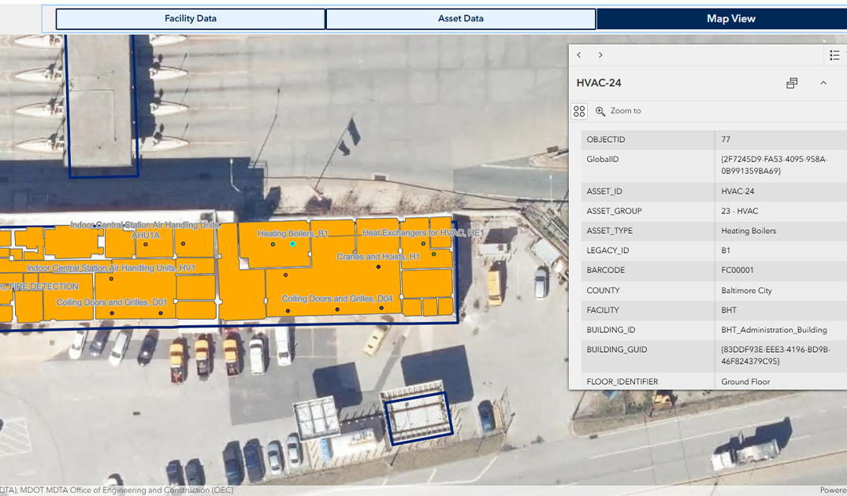Select the LEGACY_ID value B1
This screenshot has width=847, height=496.
click(x=726, y=250)
